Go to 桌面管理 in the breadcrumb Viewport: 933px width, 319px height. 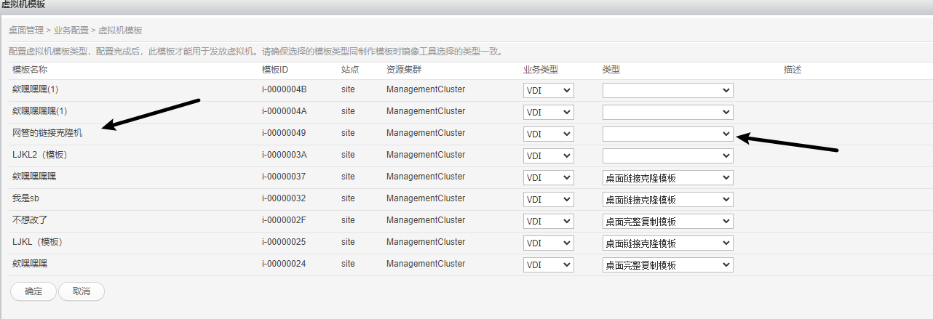point(25,31)
